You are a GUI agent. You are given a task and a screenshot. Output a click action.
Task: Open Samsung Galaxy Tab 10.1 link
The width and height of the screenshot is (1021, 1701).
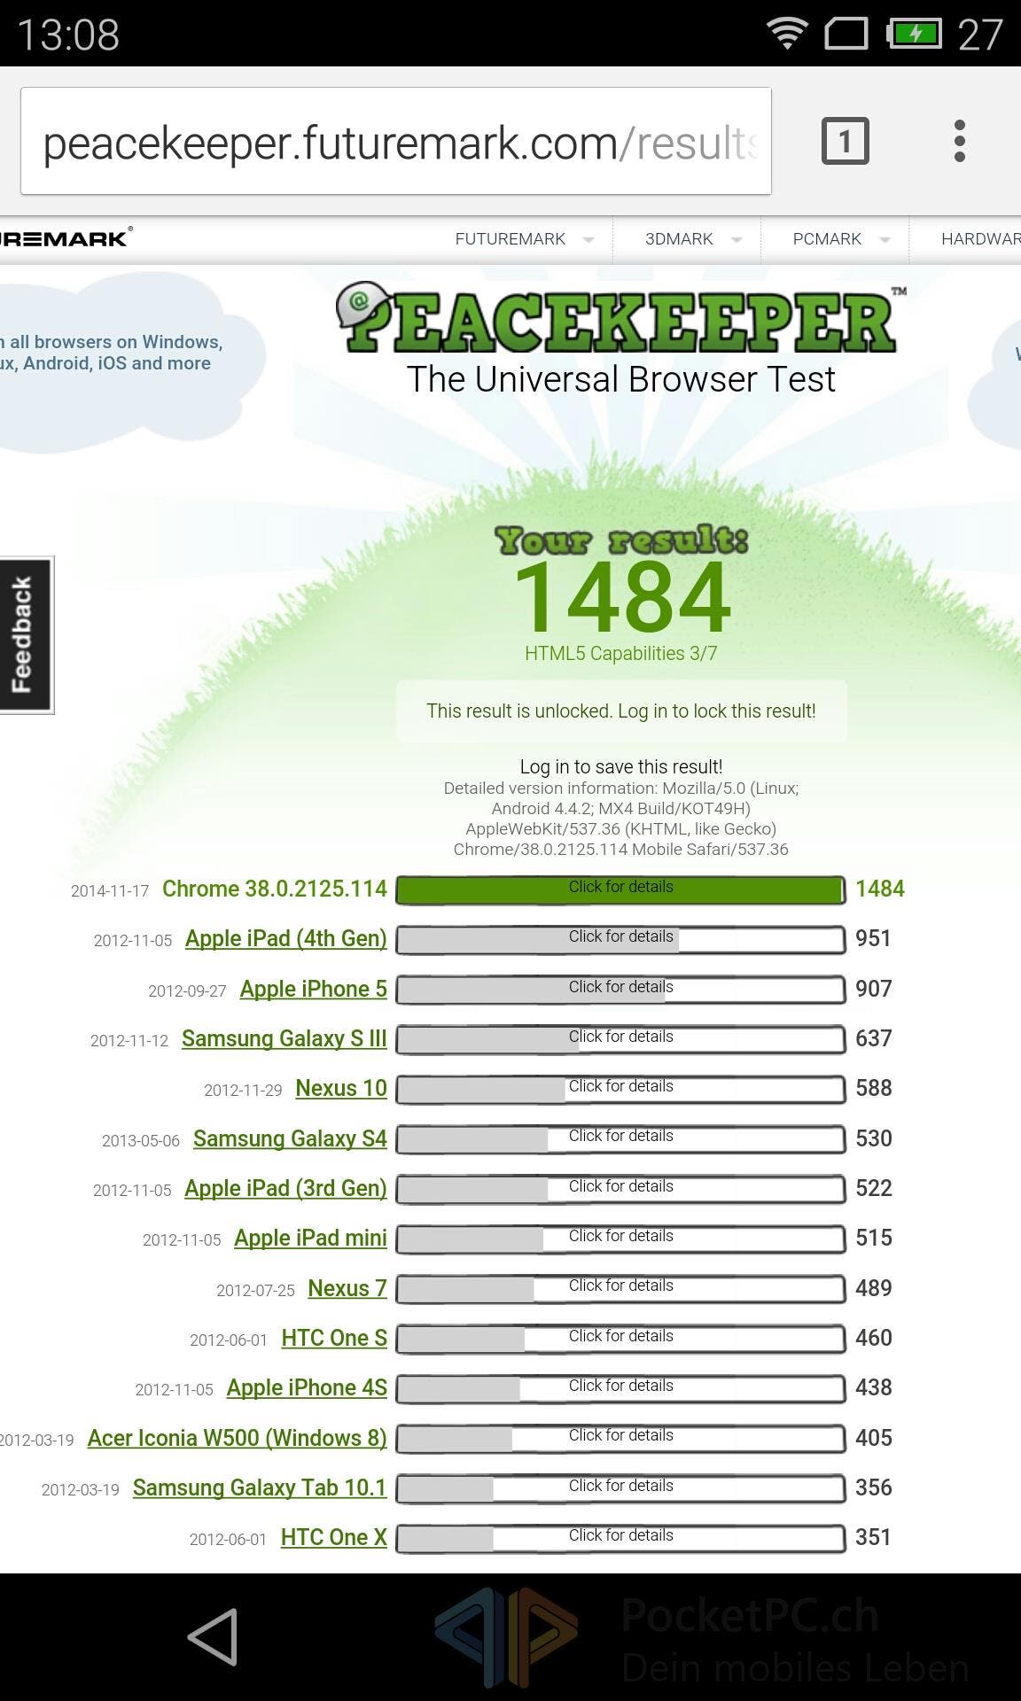(260, 1487)
